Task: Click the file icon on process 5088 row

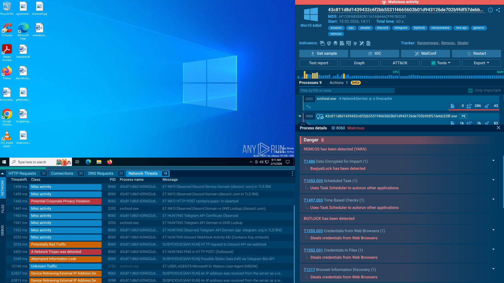Action: click(452, 123)
